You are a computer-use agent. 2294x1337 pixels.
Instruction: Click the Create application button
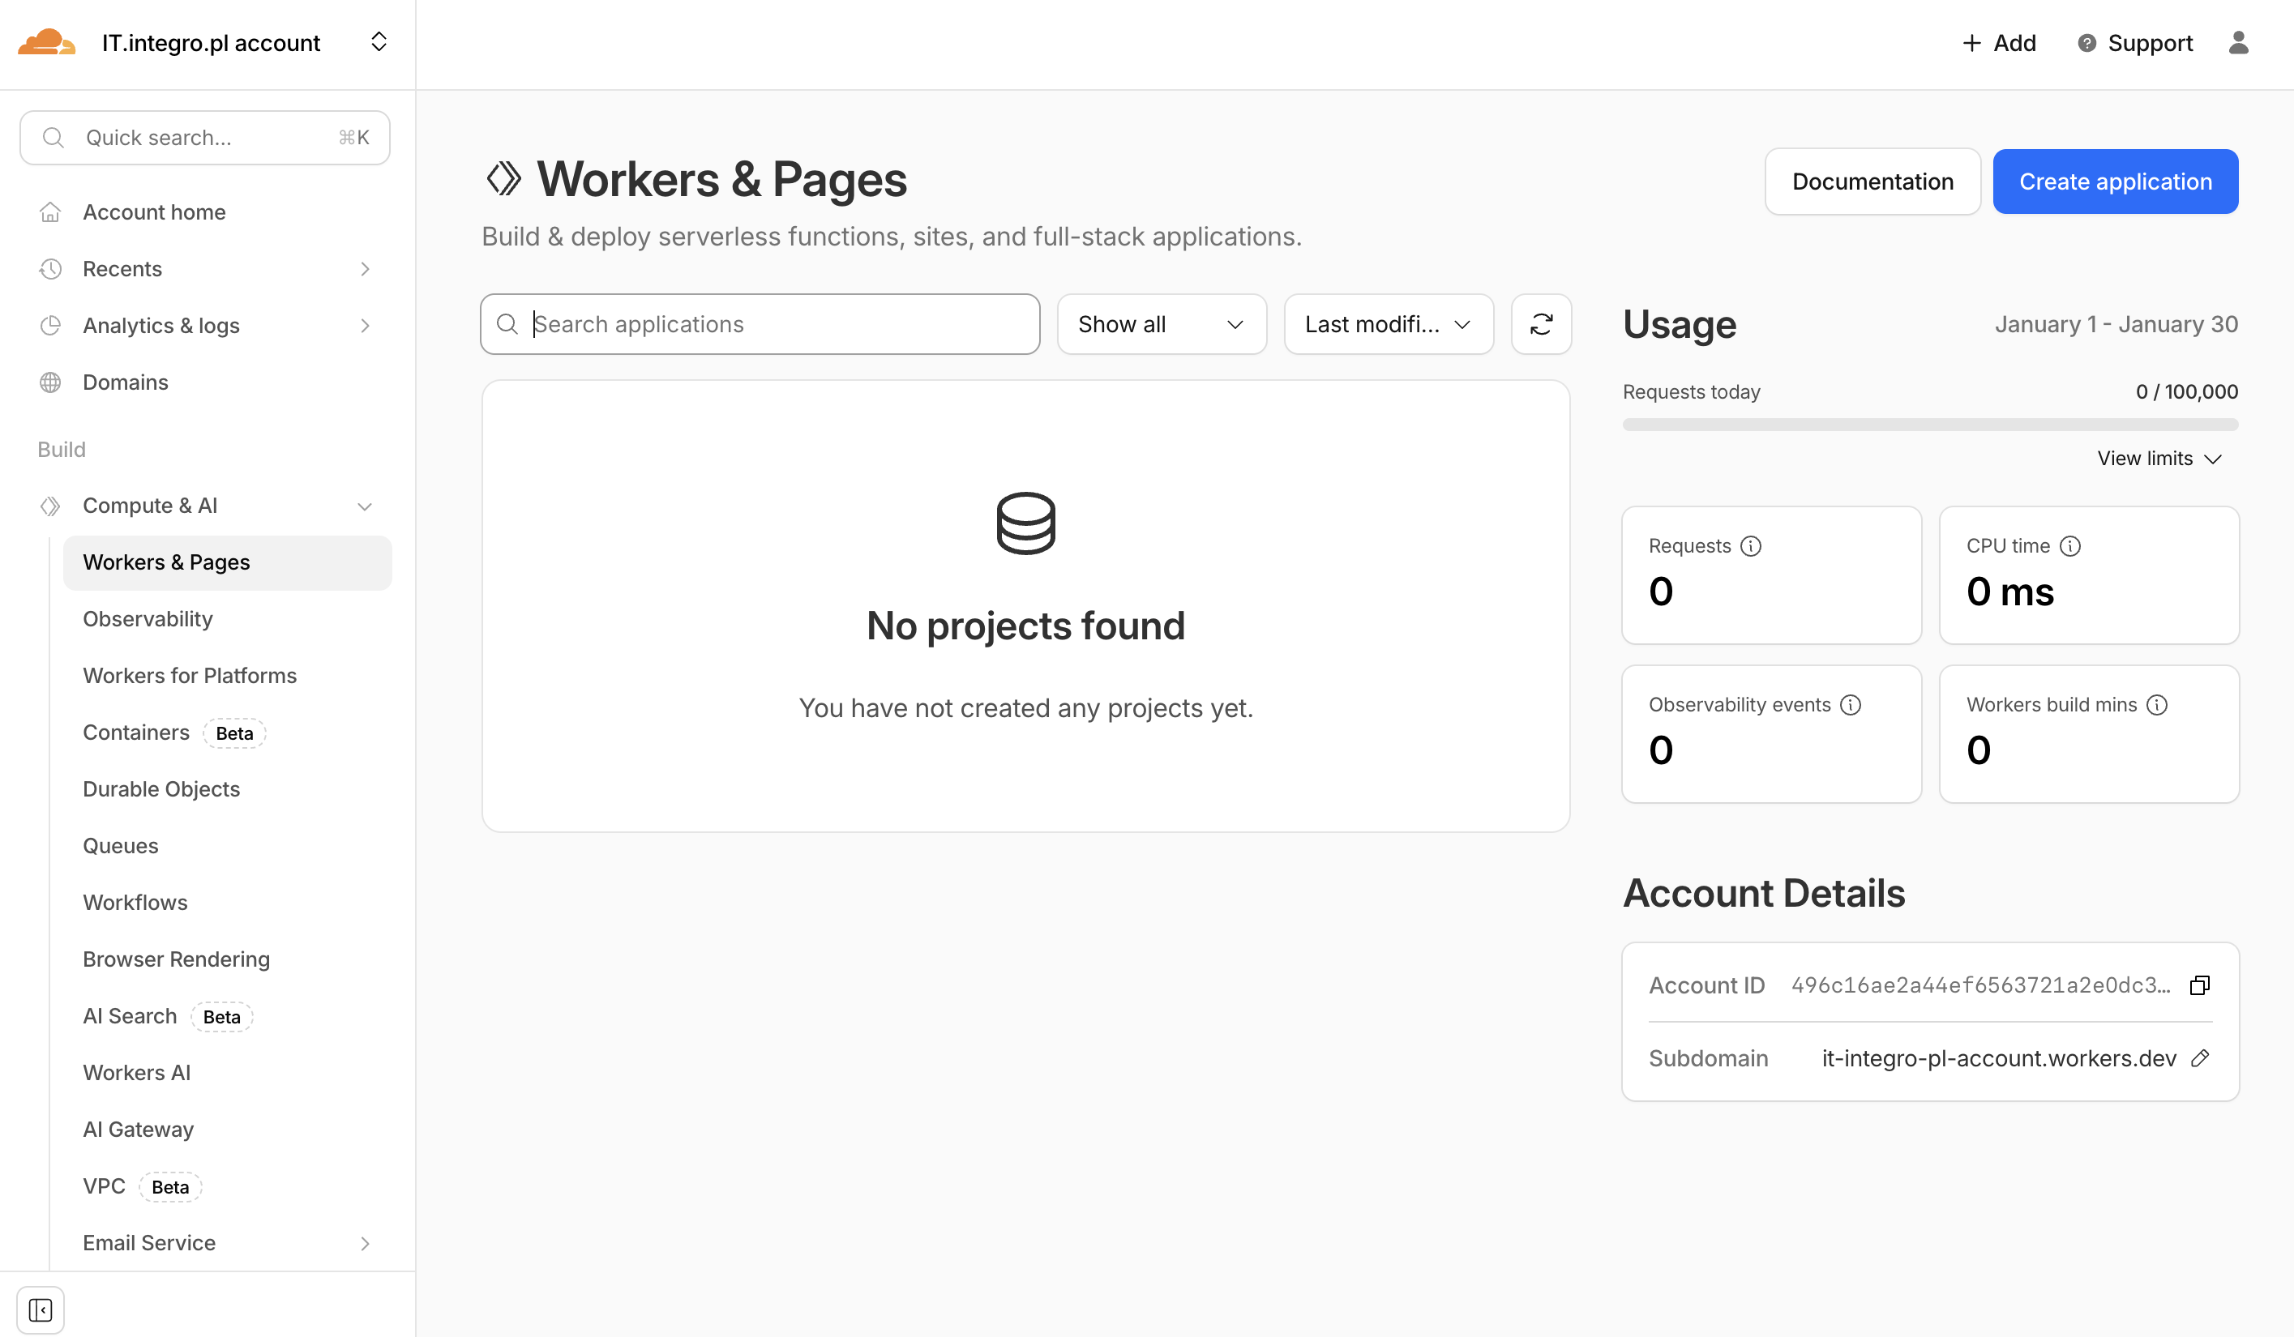click(x=2115, y=182)
